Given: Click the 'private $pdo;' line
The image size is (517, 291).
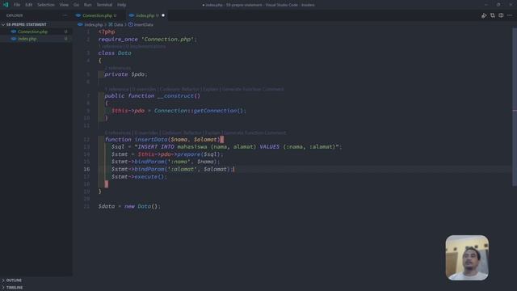Looking at the screenshot, I should [x=126, y=74].
